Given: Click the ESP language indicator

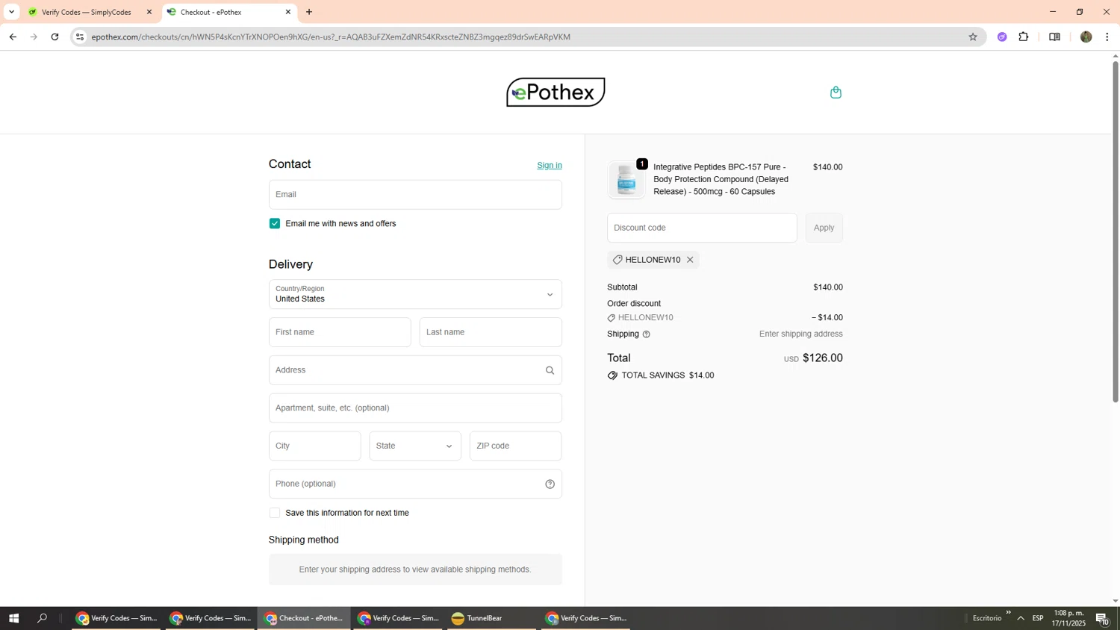Looking at the screenshot, I should click(x=1038, y=618).
